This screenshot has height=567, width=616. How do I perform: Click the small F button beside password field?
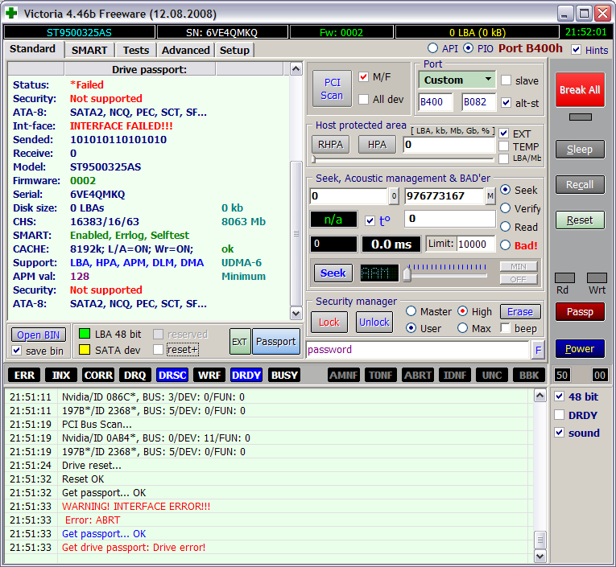pyautogui.click(x=538, y=349)
